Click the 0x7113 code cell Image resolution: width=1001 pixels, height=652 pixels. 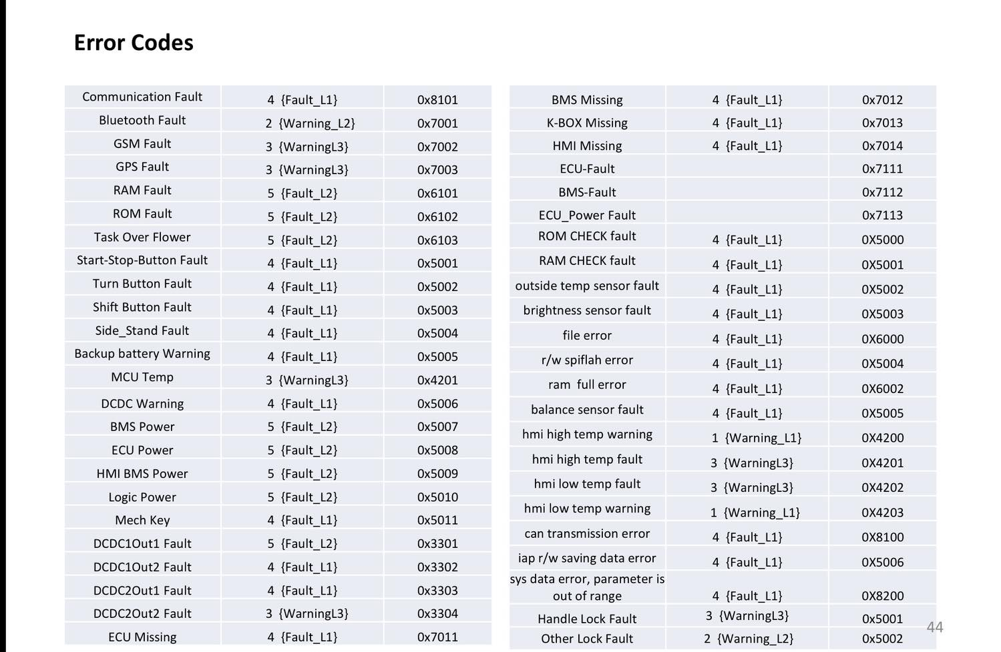tap(882, 216)
